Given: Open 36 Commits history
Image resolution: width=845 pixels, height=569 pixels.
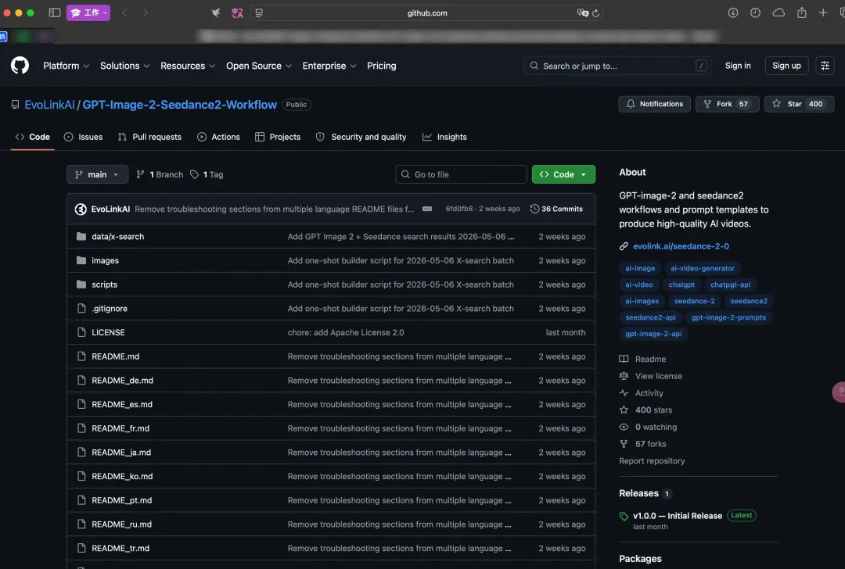Looking at the screenshot, I should [x=556, y=209].
